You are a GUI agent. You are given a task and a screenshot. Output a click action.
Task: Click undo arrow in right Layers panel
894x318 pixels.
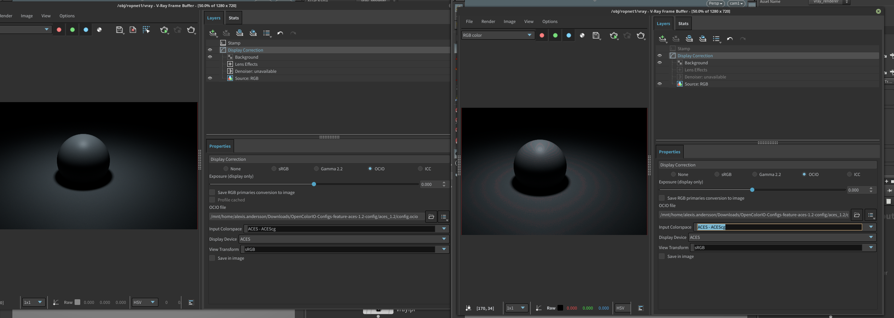click(730, 39)
